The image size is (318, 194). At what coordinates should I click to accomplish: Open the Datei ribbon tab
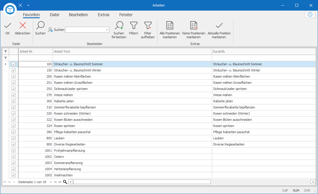pos(55,15)
